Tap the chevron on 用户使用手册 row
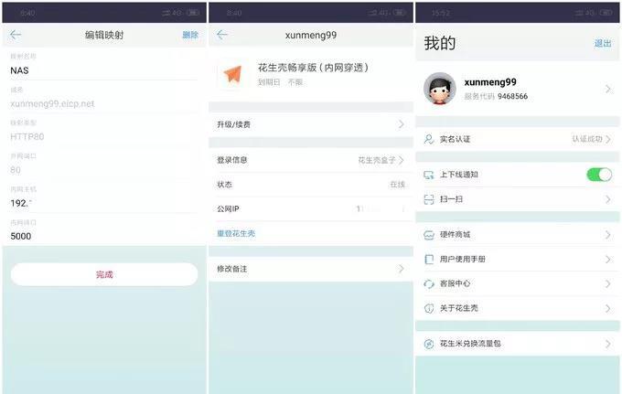The width and height of the screenshot is (622, 394). coord(607,260)
